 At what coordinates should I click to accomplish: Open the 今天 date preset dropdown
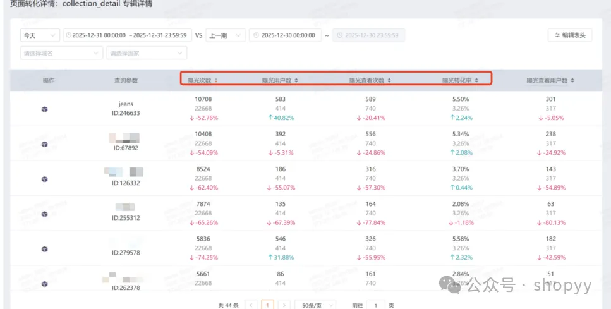(x=40, y=35)
